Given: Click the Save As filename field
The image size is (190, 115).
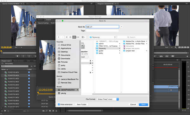Looking at the screenshot, I should pyautogui.click(x=102, y=27).
